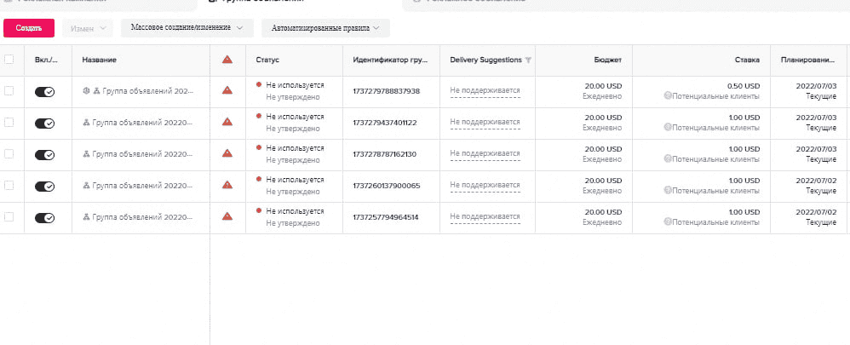Click the globe icon in first ad group name
This screenshot has height=345, width=850.
(x=86, y=90)
